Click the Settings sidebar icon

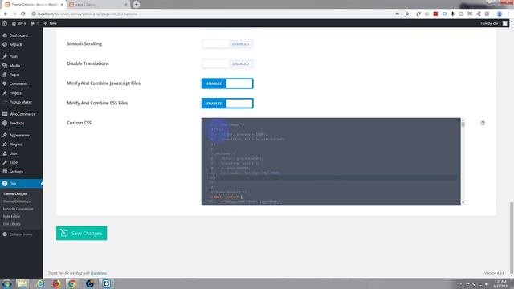(5, 172)
